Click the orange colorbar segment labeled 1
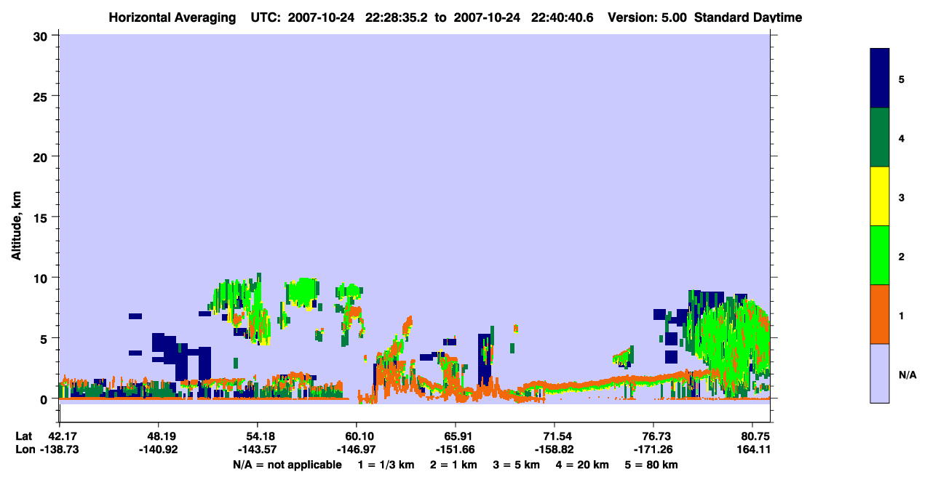The height and width of the screenshot is (485, 946). tap(880, 314)
